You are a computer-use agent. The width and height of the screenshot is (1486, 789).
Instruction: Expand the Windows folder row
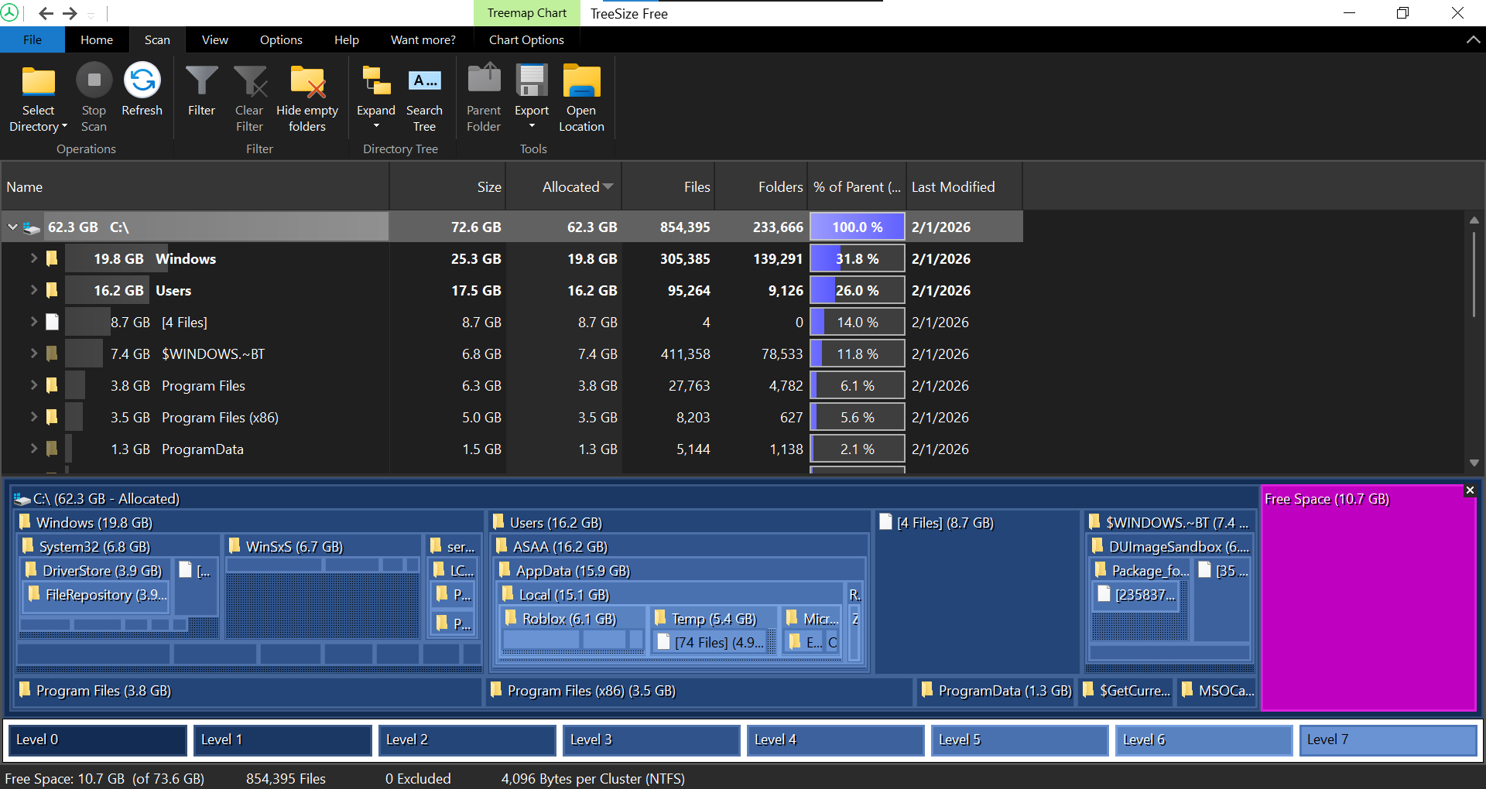pyautogui.click(x=33, y=258)
